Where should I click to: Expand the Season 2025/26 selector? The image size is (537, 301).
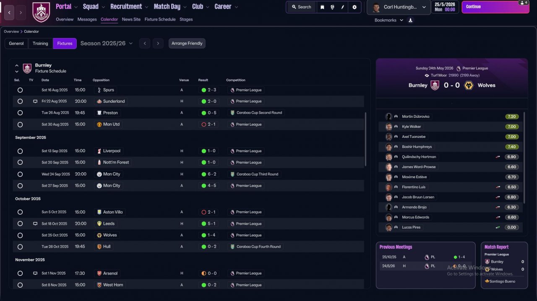pos(107,43)
